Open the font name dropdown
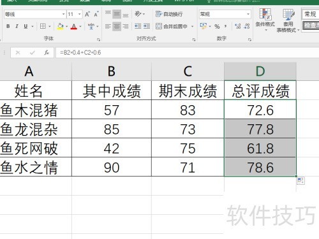 click(63, 14)
